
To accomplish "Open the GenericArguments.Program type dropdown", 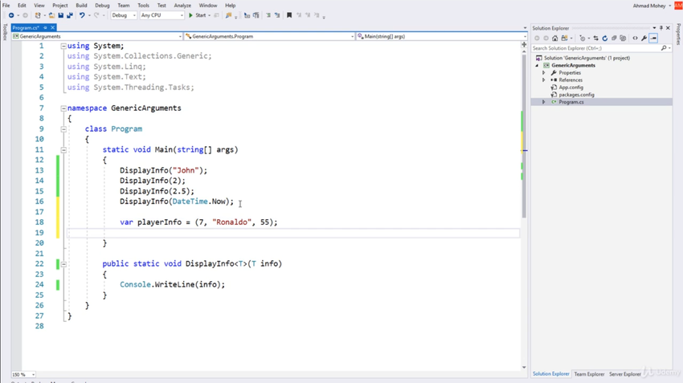I will (270, 37).
